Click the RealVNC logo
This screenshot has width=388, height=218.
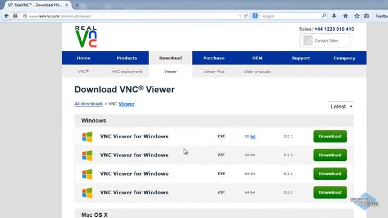(86, 36)
